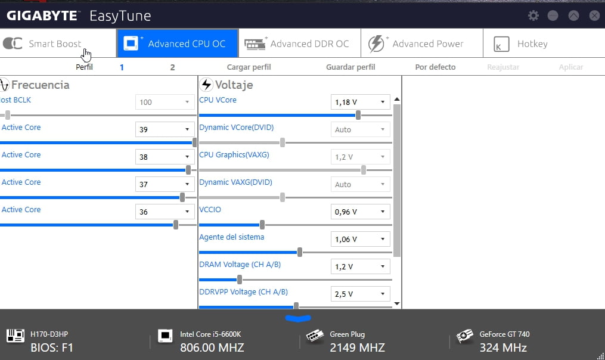605x360 pixels.
Task: Click the slider handle under Active Core 37
Action: pos(182,197)
